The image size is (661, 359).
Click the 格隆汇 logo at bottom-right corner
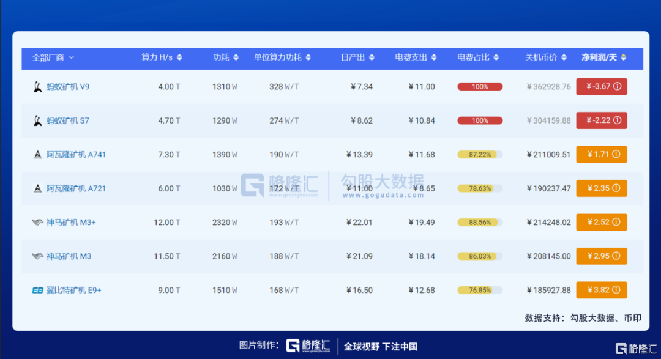click(636, 349)
